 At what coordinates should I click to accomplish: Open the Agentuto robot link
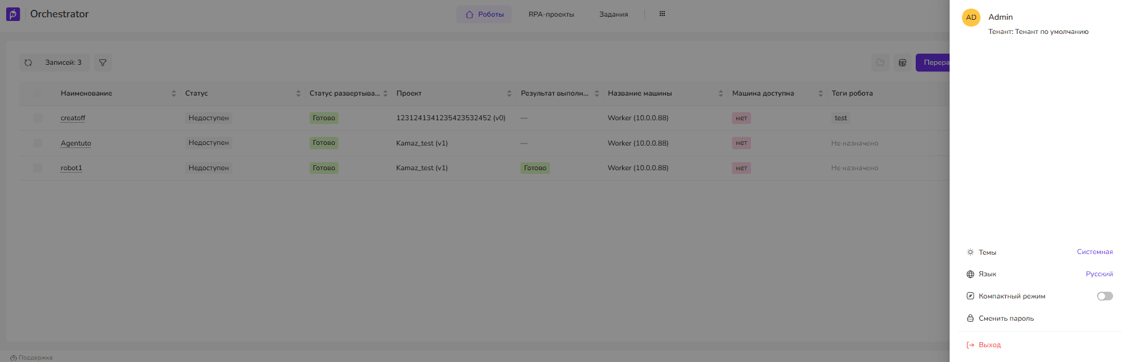(x=76, y=143)
